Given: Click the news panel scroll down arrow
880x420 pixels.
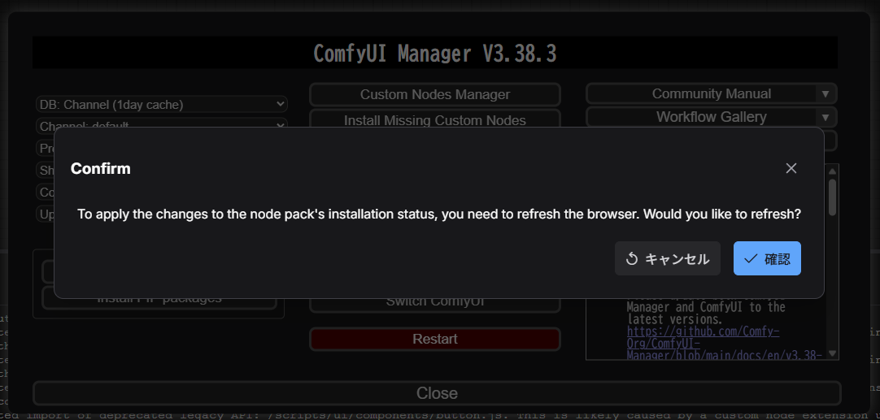Looking at the screenshot, I should pyautogui.click(x=832, y=354).
